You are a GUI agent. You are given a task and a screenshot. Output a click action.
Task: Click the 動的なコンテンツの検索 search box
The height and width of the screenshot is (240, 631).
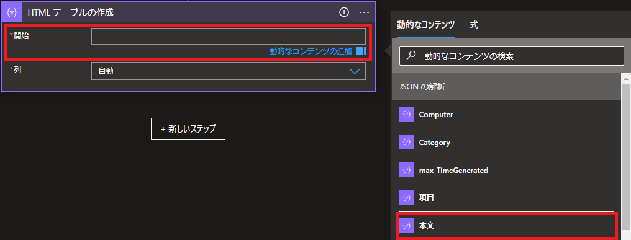pos(511,56)
